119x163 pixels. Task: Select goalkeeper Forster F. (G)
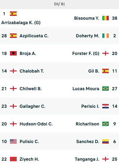coord(86,53)
